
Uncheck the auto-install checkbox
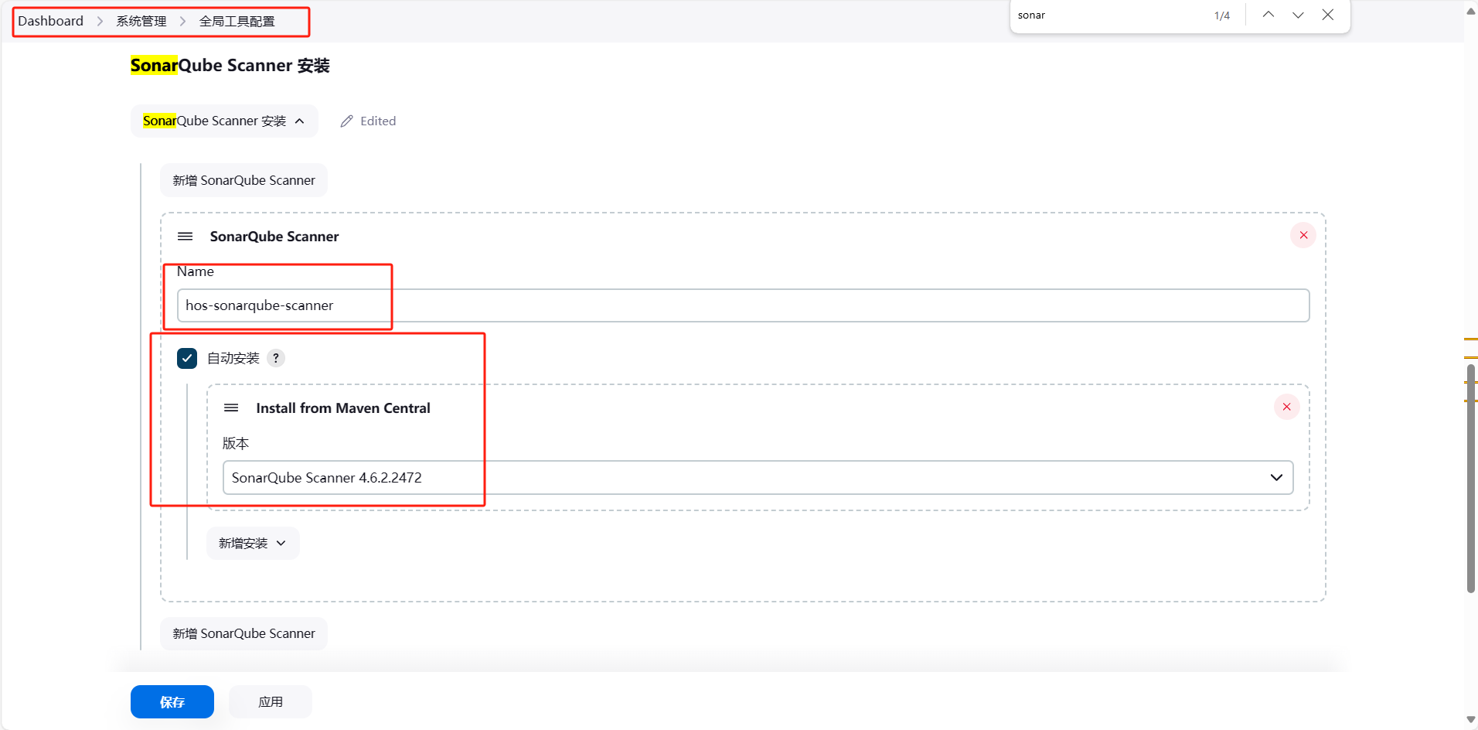[x=187, y=358]
